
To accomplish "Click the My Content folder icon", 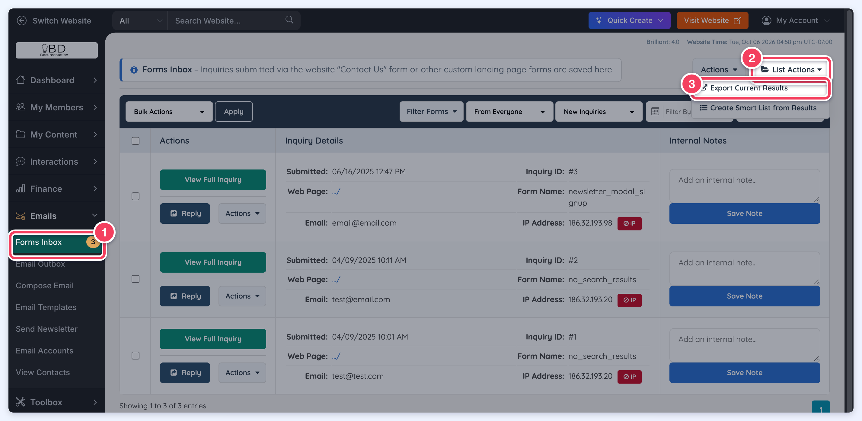I will coord(21,134).
